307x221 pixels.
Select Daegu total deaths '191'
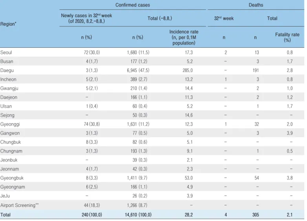[256, 70]
